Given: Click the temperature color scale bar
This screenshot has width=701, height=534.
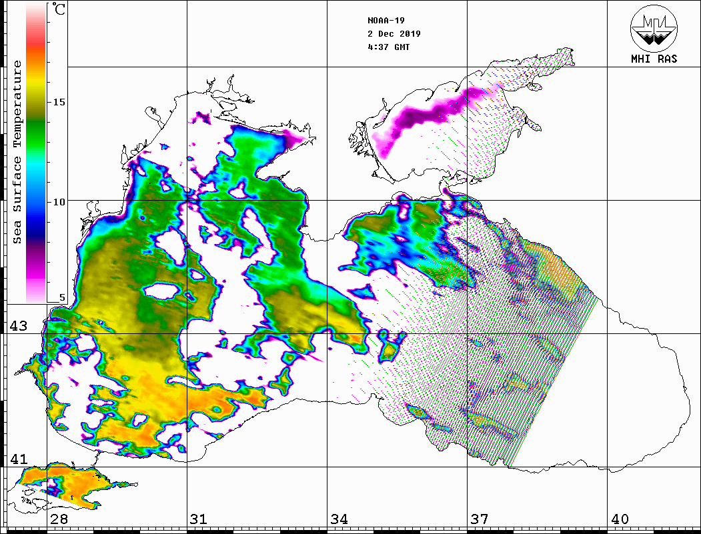Looking at the screenshot, I should pyautogui.click(x=36, y=153).
